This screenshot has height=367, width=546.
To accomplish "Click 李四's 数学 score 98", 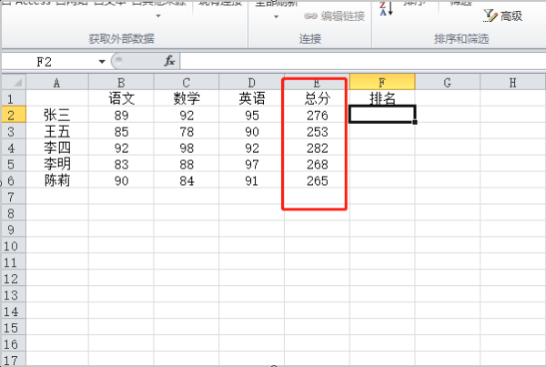I will (186, 148).
